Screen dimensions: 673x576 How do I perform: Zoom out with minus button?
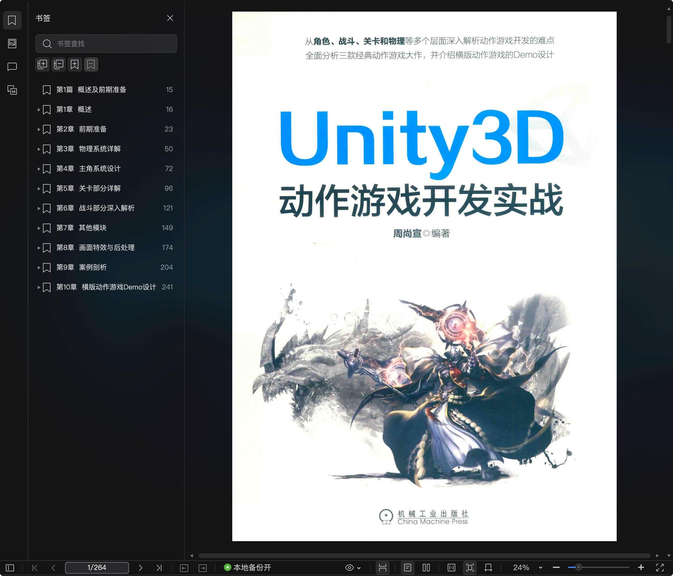pos(556,568)
